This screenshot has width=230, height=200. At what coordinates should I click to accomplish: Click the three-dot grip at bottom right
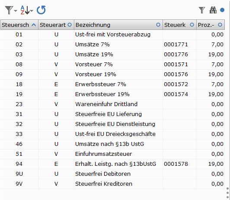click(227, 193)
